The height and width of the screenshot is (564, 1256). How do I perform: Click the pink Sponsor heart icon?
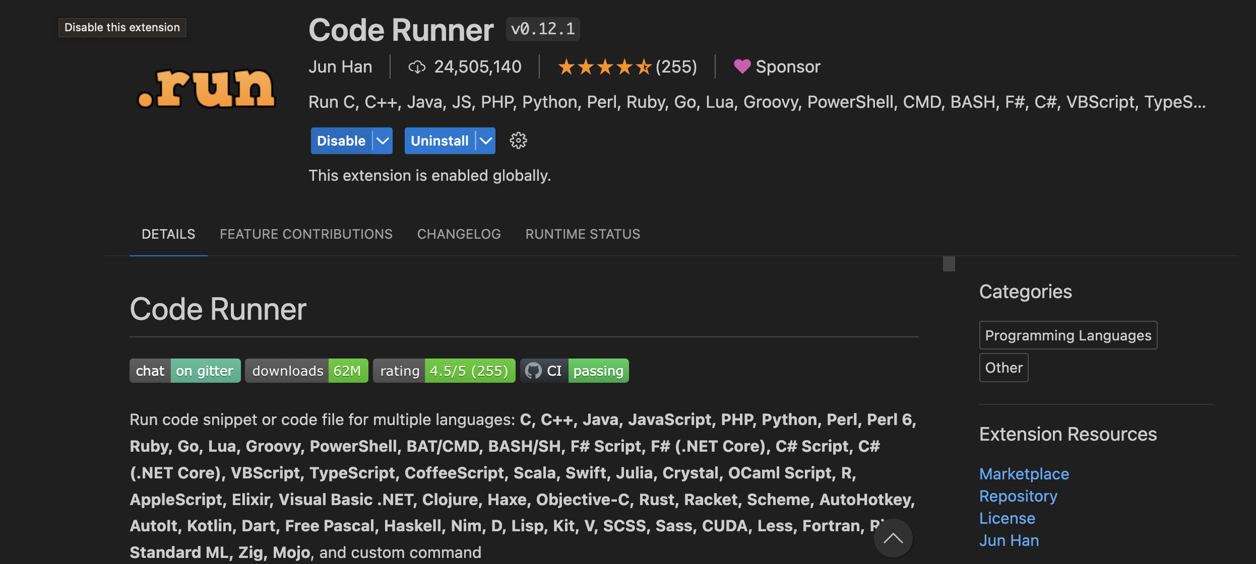[742, 66]
